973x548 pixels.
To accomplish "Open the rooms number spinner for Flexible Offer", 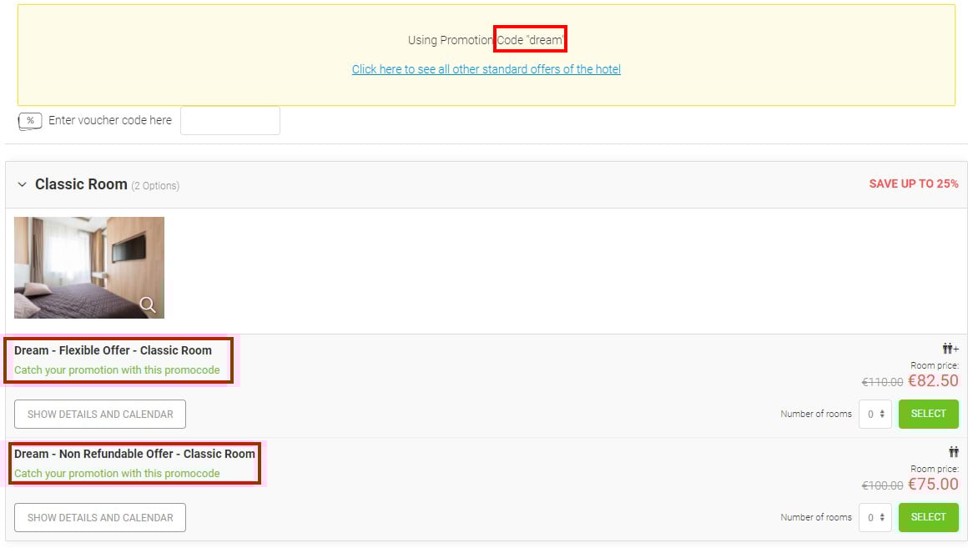I will [875, 414].
